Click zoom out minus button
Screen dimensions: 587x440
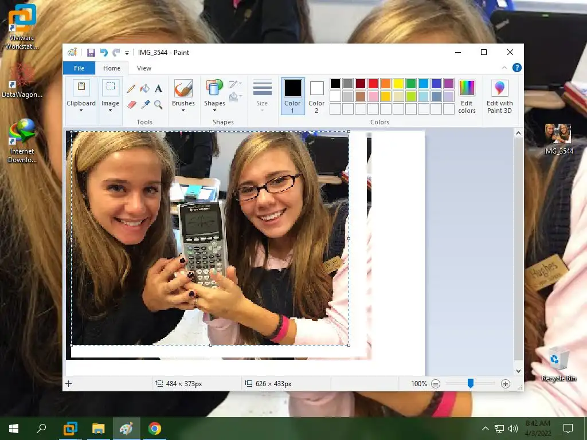pos(436,383)
